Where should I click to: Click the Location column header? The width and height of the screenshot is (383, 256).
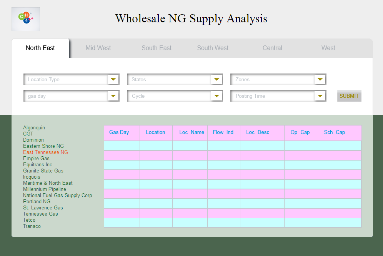[x=156, y=133]
